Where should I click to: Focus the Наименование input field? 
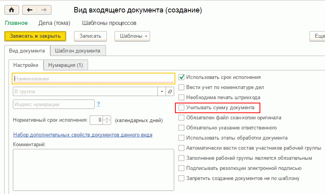coord(94,79)
